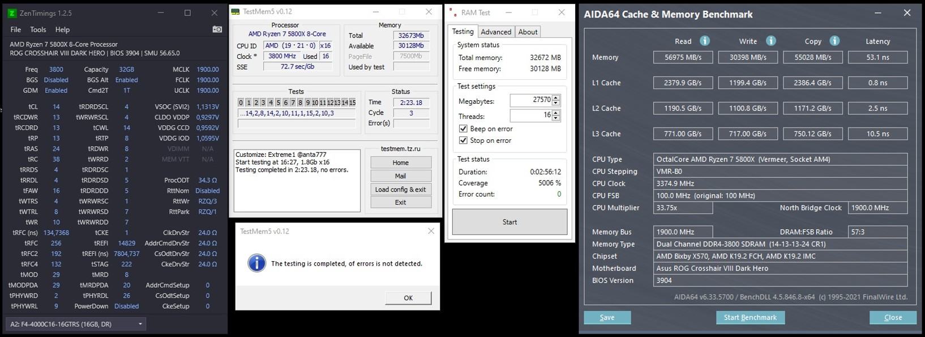
Task: Click the TestMem5 Cycle count field
Action: (411, 113)
